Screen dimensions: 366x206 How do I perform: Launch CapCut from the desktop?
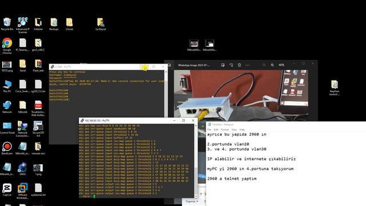point(7,189)
